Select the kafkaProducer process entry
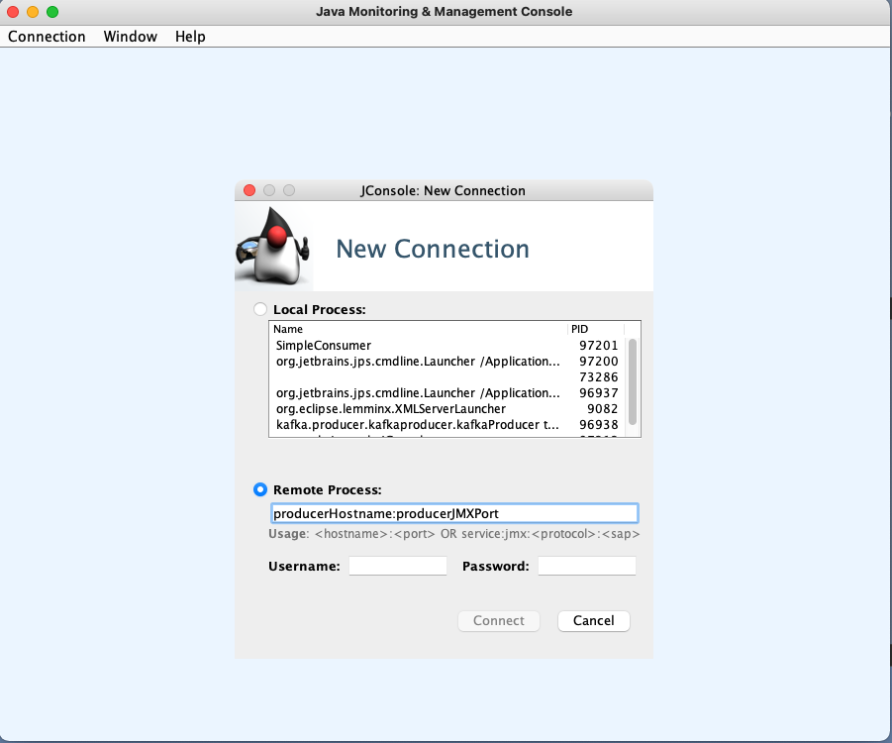 [x=396, y=424]
